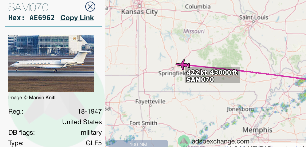Click the Columbia city label
Image resolution: width=306 pixels, height=147 pixels.
(198, 7)
